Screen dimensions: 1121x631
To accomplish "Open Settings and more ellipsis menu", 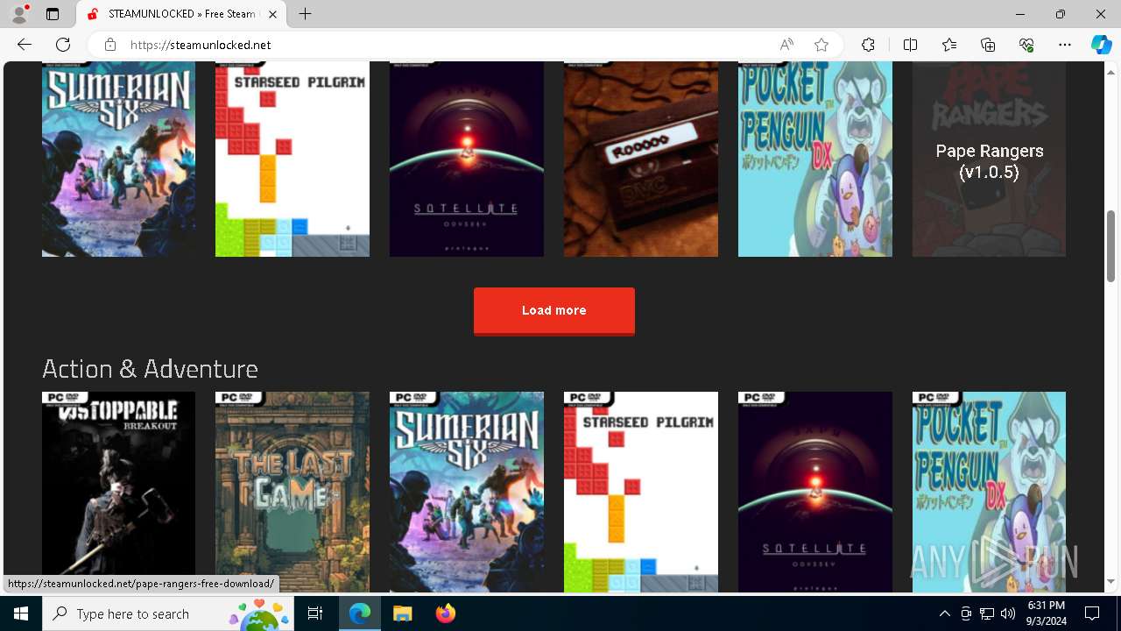I will [1065, 45].
